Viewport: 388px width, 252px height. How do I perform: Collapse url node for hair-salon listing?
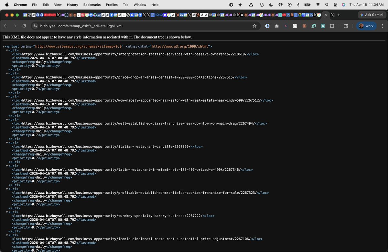click(7, 97)
